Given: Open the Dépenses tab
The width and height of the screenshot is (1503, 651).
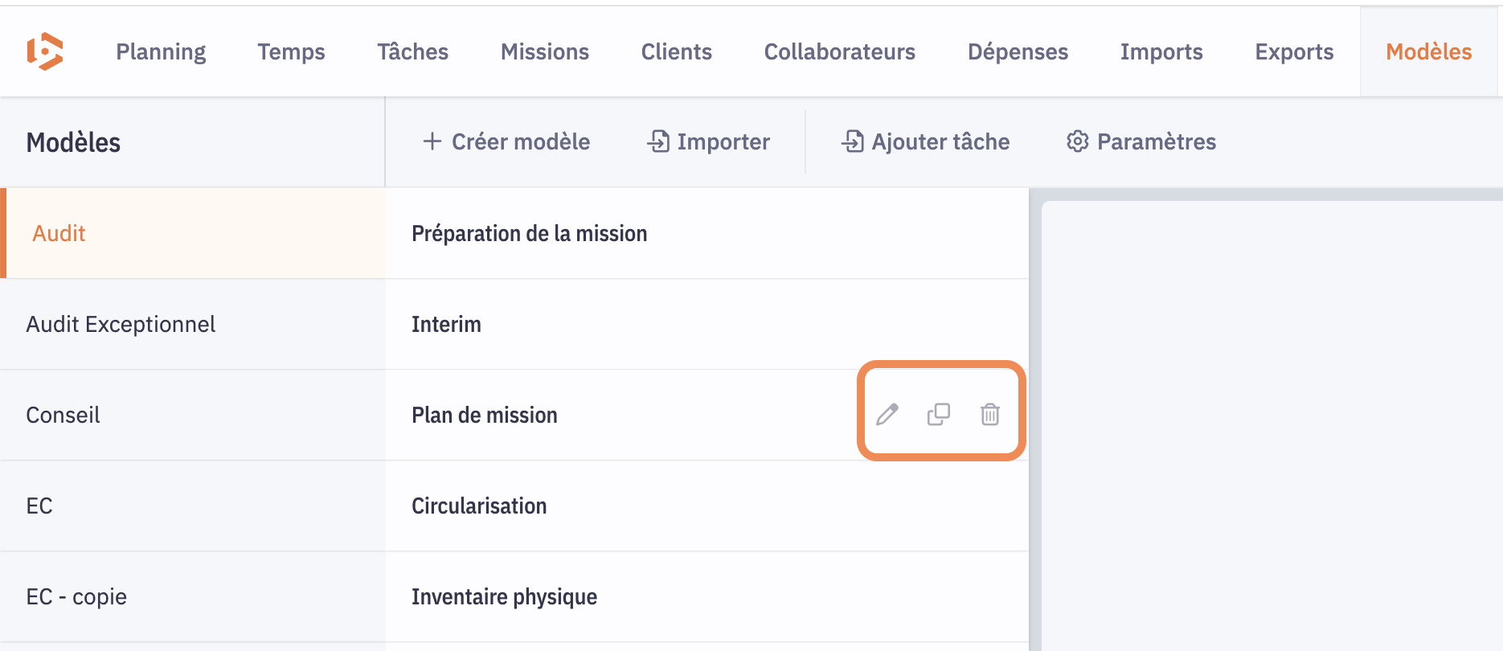Looking at the screenshot, I should click(1018, 51).
